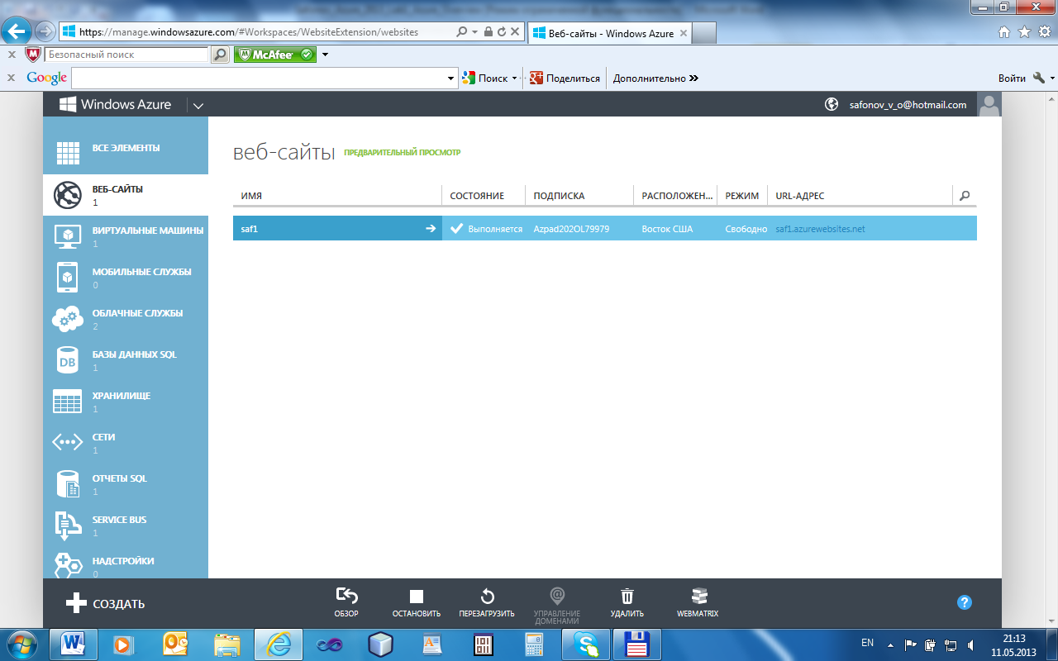1058x661 pixels.
Task: Click the user avatar picture
Action: click(x=989, y=105)
